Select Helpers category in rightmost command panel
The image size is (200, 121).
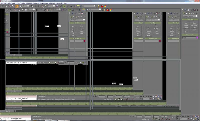click(194, 13)
